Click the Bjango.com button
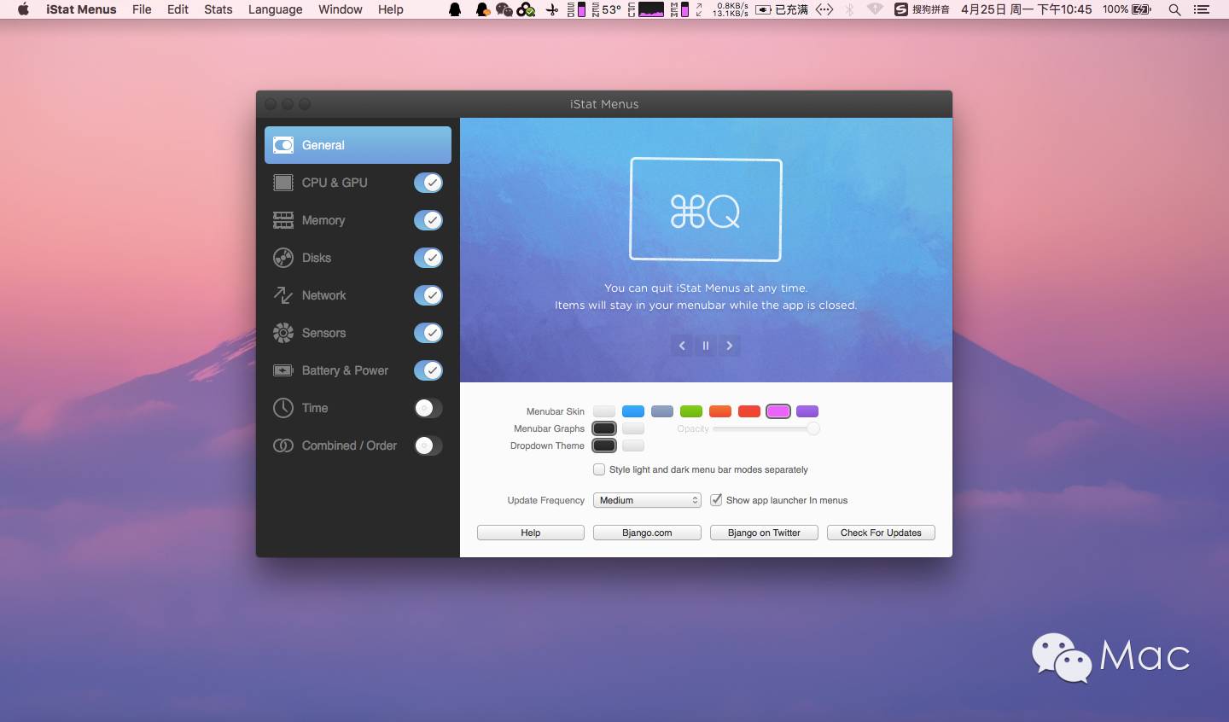The height and width of the screenshot is (722, 1229). tap(647, 533)
